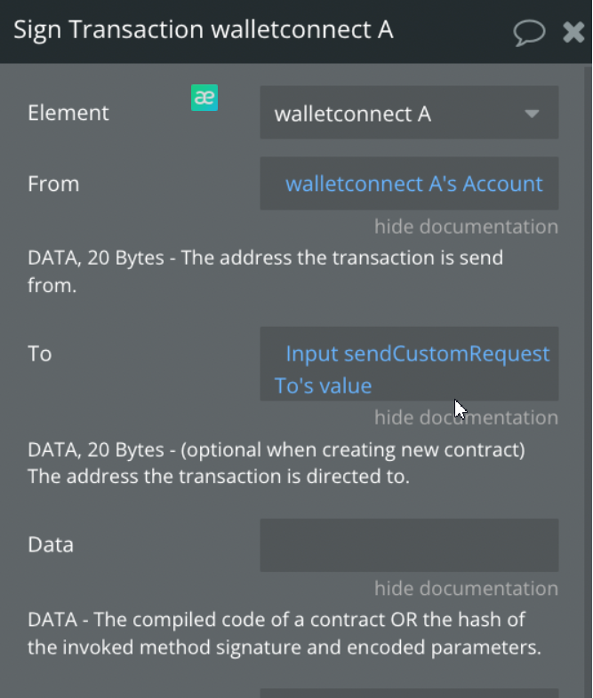
Task: Click the dropdown arrow beside walletconnect A
Action: point(532,114)
